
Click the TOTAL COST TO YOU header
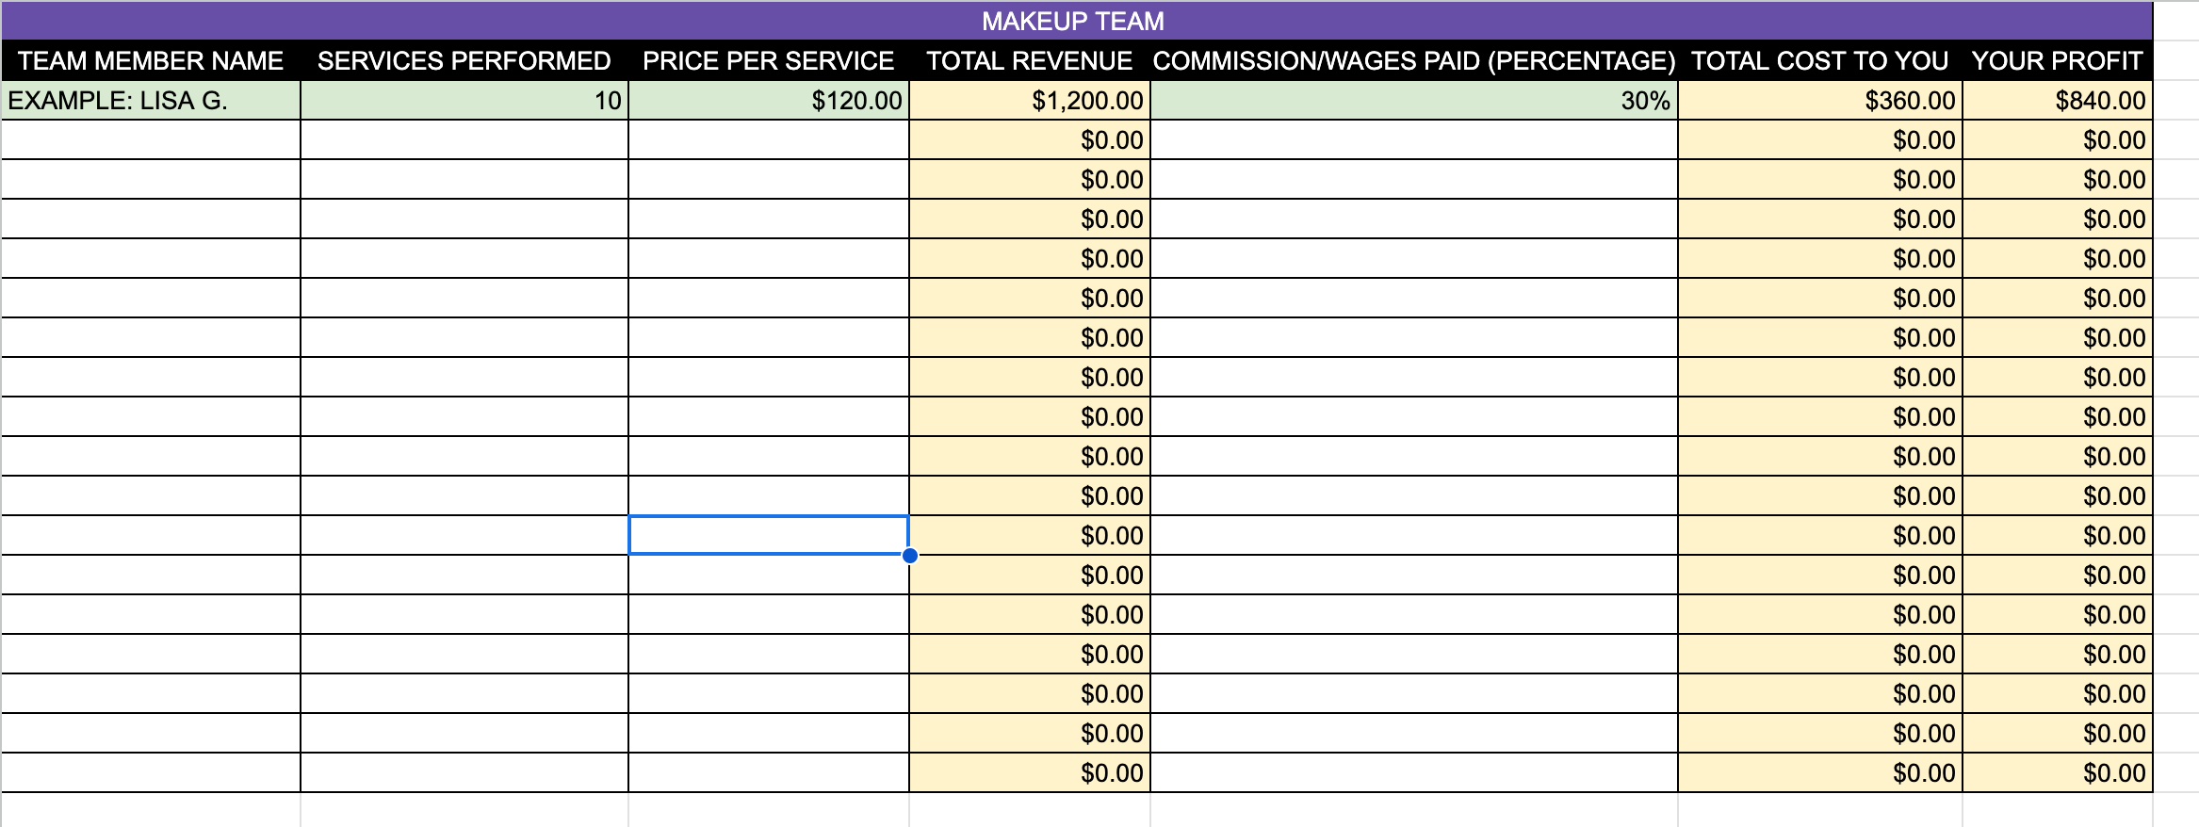1819,60
